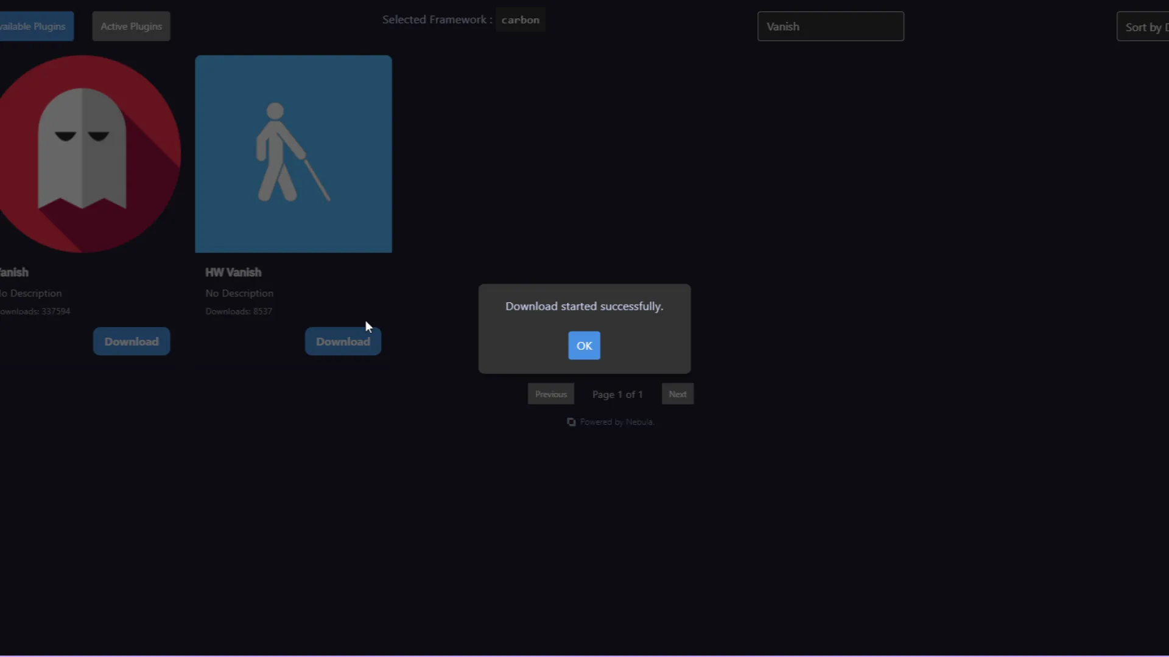Click the Nebula logo icon
Image resolution: width=1169 pixels, height=657 pixels.
click(571, 422)
